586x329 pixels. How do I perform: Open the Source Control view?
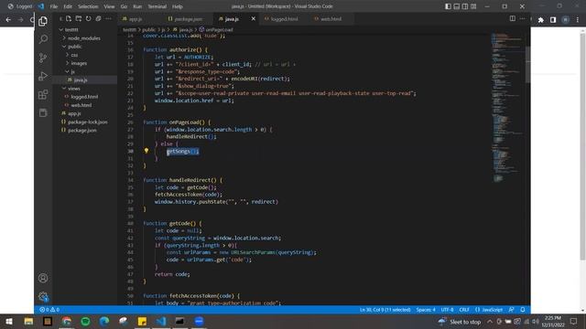[43, 58]
